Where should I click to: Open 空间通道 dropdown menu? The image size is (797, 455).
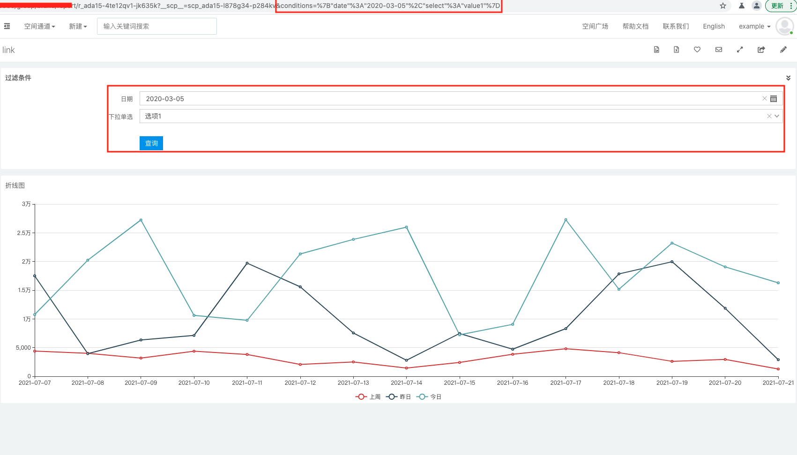coord(39,26)
